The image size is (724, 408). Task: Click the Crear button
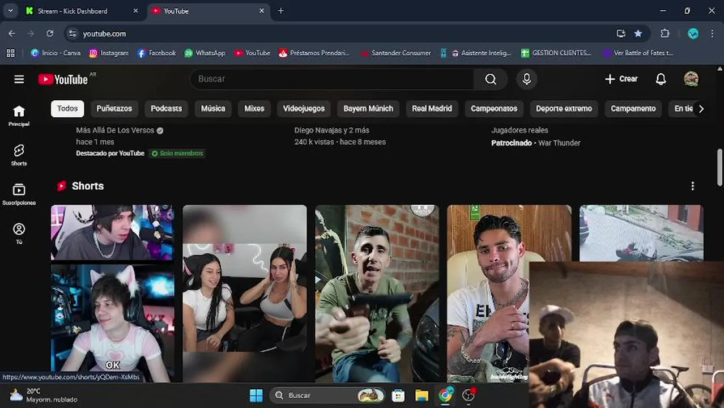(621, 79)
